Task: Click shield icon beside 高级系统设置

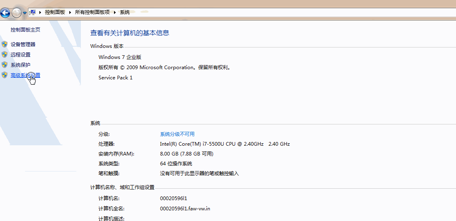Action: (x=5, y=75)
